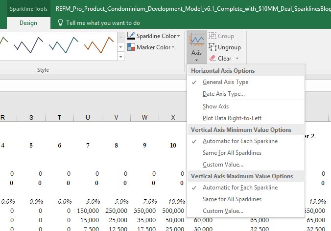The width and height of the screenshot is (331, 231).
Task: Click the cell showing 5.0%
Action: 121,202
